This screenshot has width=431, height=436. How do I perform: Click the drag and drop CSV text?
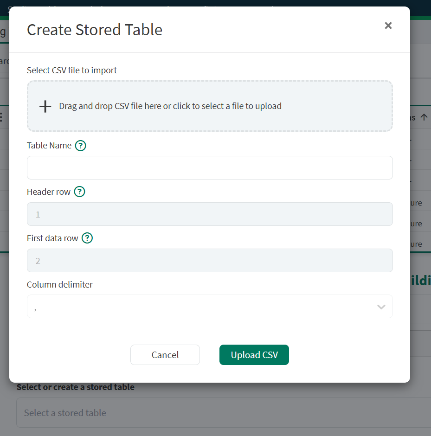point(170,106)
